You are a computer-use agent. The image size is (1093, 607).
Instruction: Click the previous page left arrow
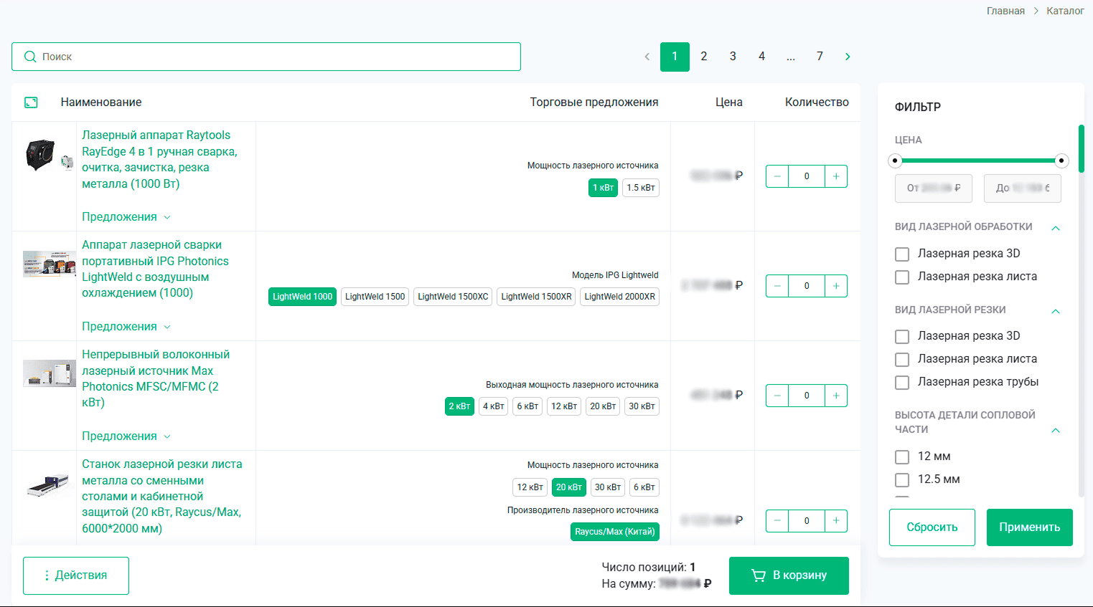(x=647, y=57)
